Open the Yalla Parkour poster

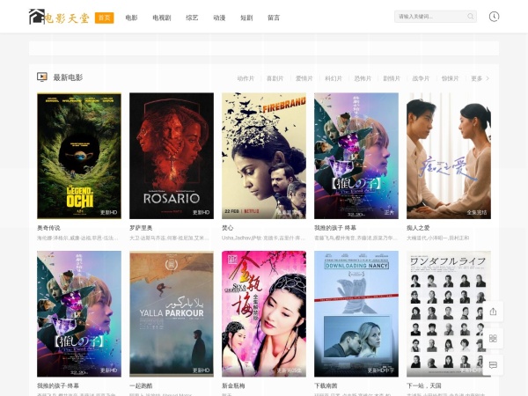click(172, 314)
